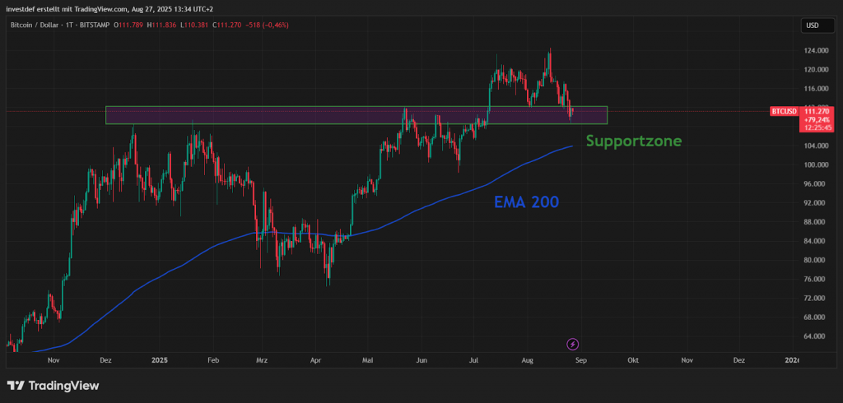
Task: Click the Sep label on time axis
Action: click(x=580, y=360)
